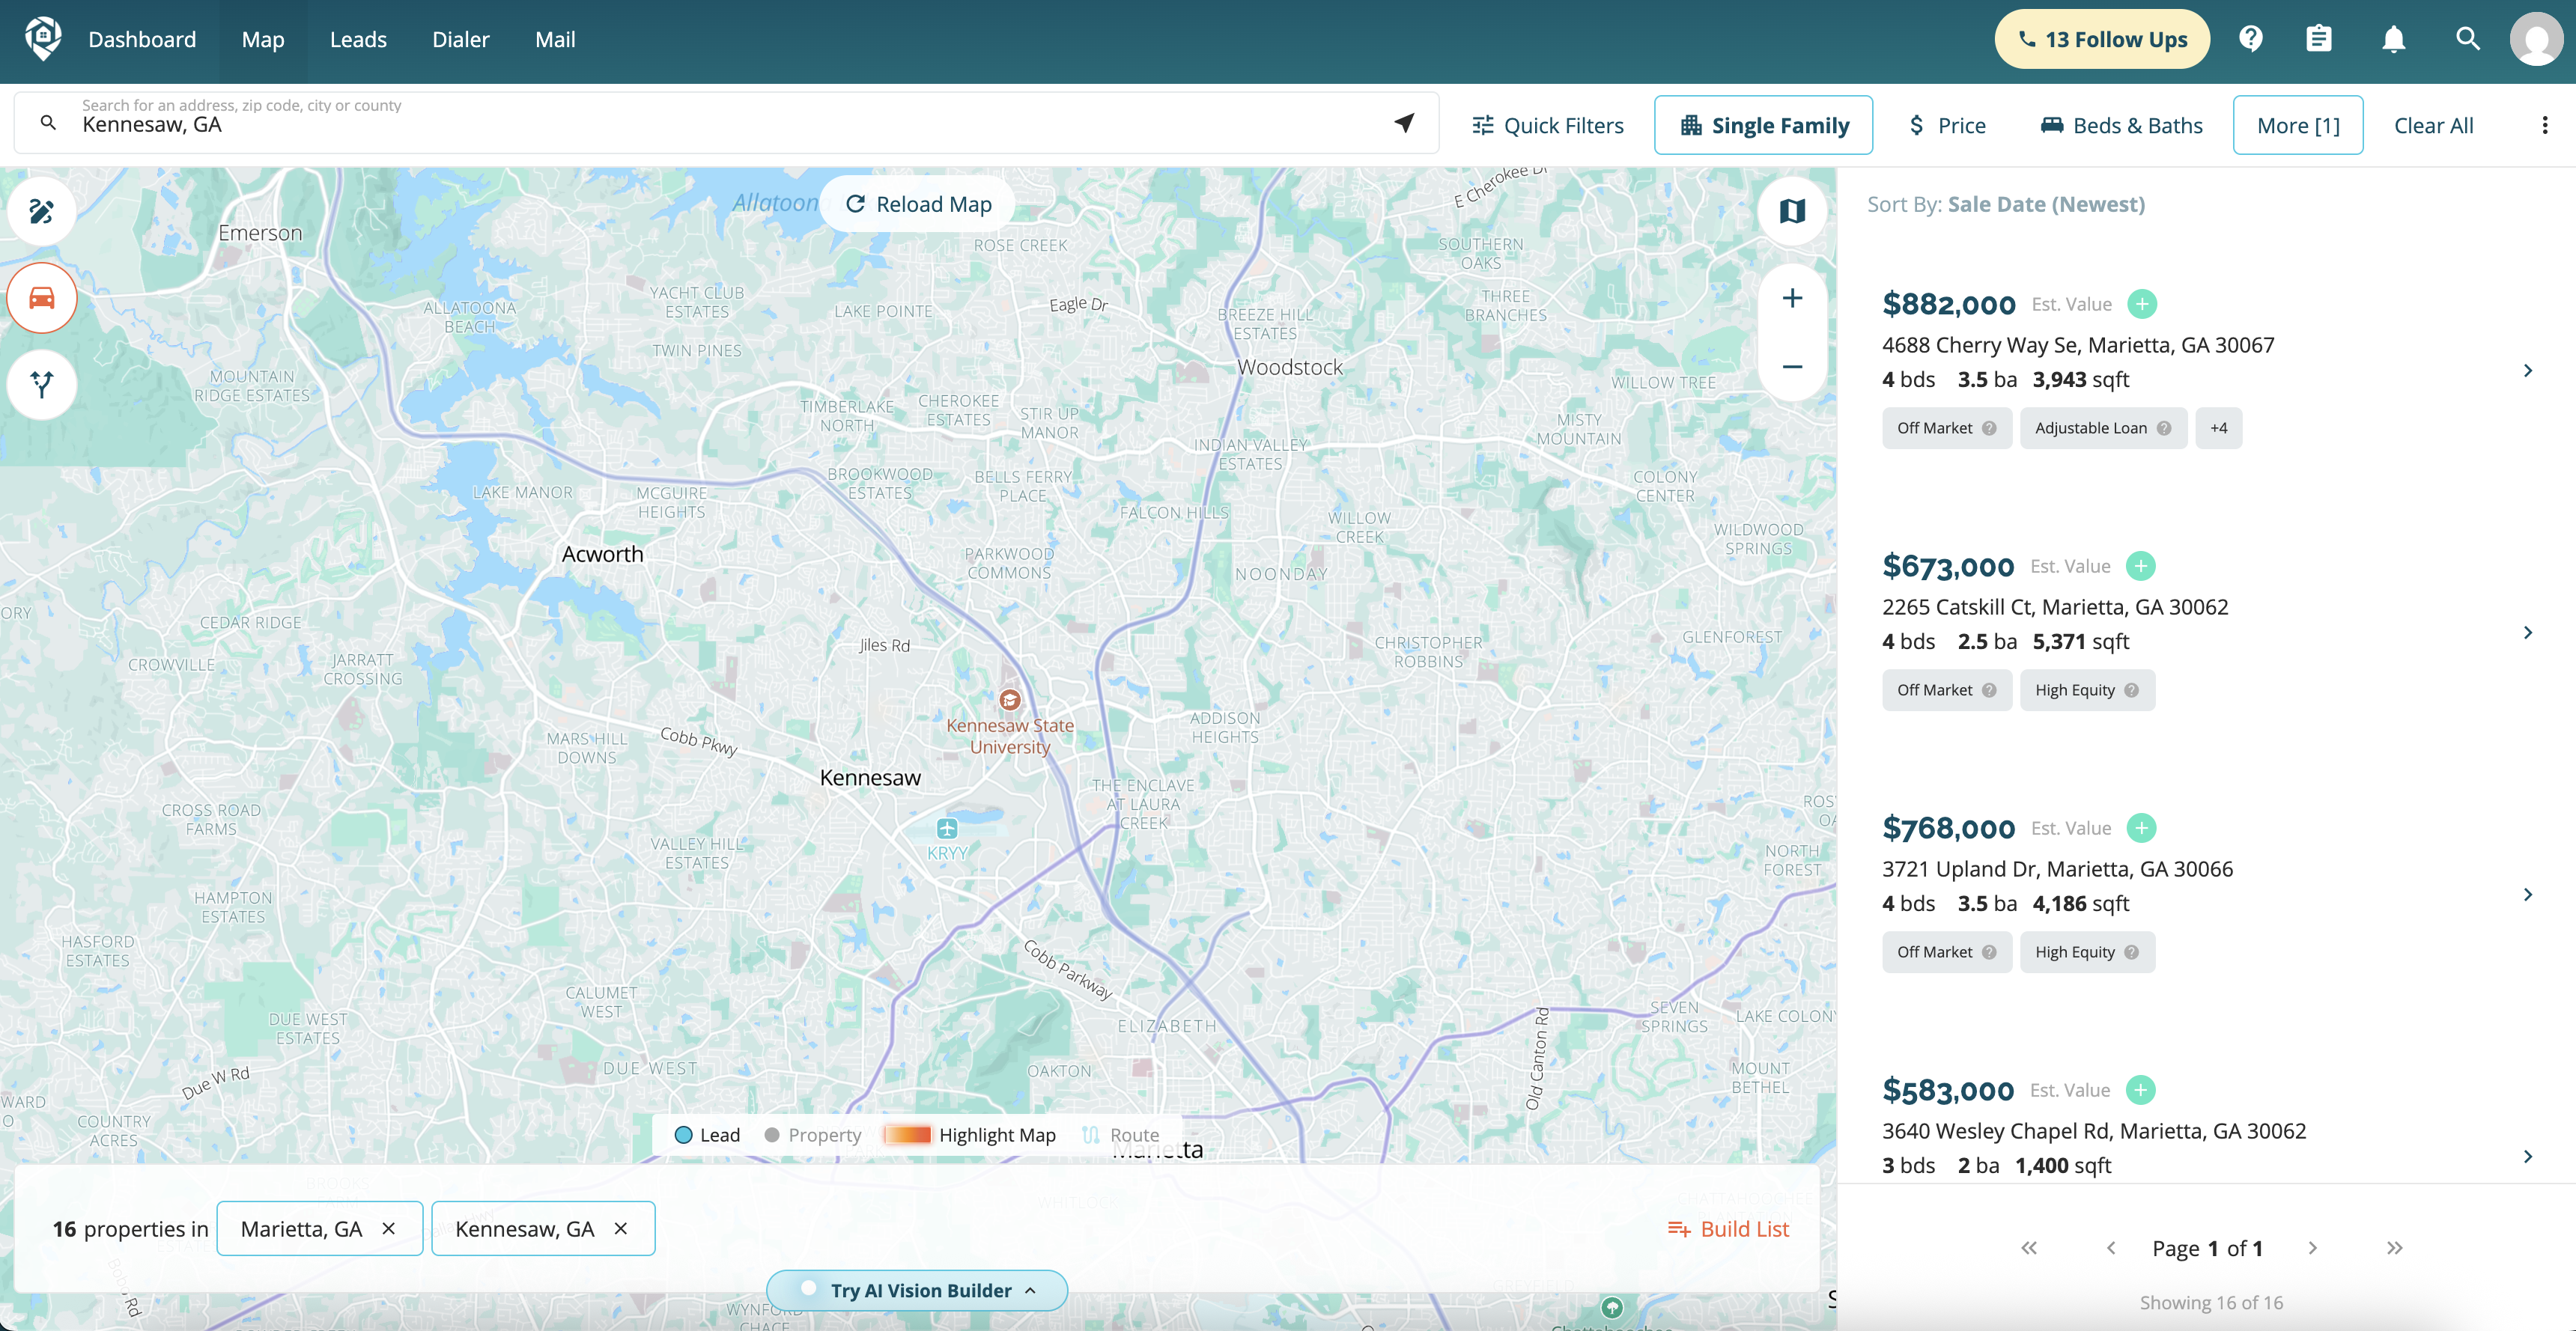This screenshot has width=2576, height=1331.
Task: Open the three-dot filter options menu
Action: [x=2545, y=125]
